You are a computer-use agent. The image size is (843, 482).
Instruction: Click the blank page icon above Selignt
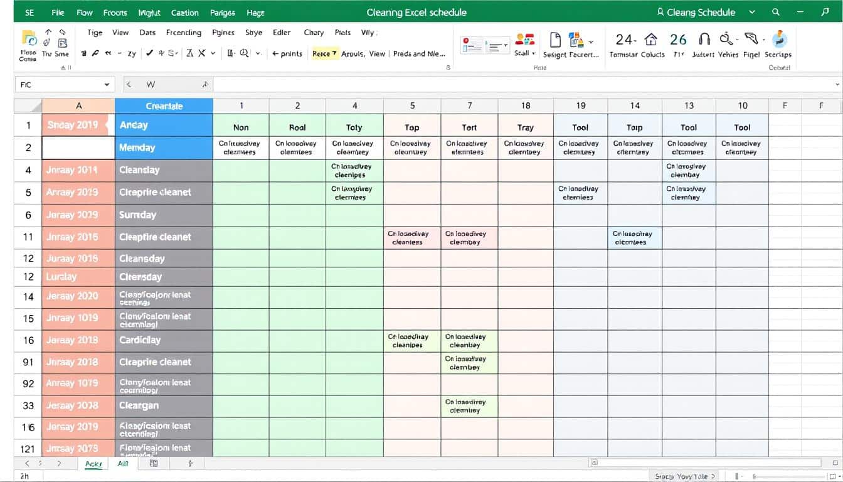click(x=555, y=40)
